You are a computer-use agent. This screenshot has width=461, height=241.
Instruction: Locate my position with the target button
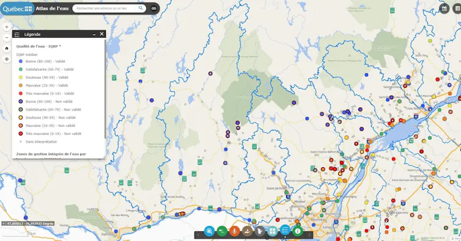pos(7,59)
